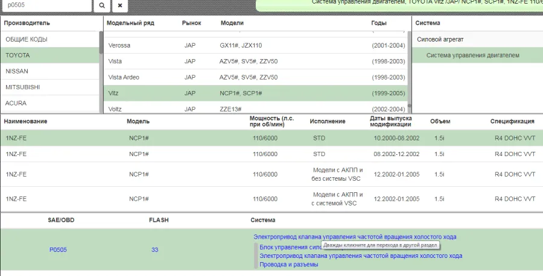Image resolution: width=543 pixels, height=276 pixels.
Task: Select ACURA manufacturer
Action: (50, 103)
